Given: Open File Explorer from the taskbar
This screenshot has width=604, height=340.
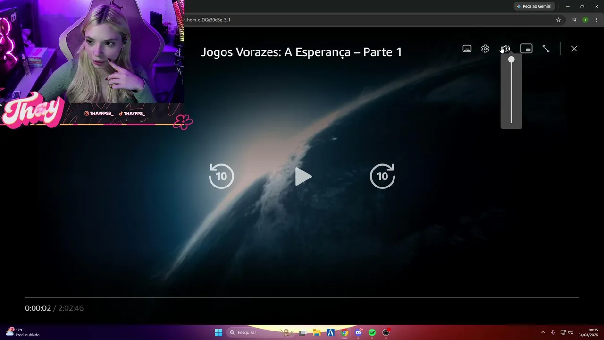Looking at the screenshot, I should pos(317,332).
